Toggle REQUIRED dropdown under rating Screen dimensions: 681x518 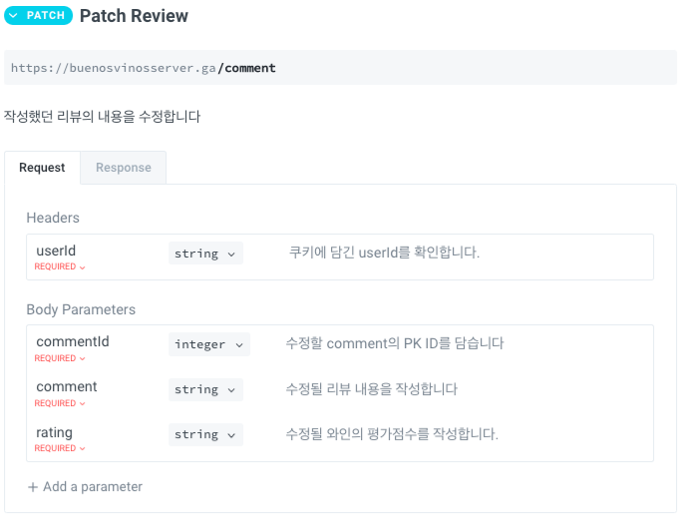60,448
